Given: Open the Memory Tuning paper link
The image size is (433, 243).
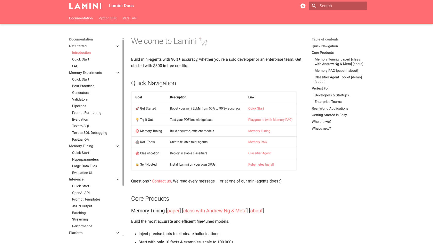Looking at the screenshot, I should tap(173, 211).
